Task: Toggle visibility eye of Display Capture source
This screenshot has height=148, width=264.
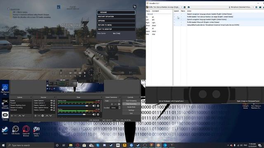Action: point(52,110)
